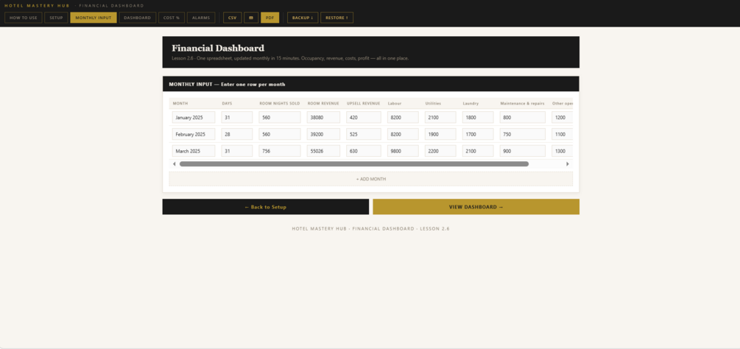Export data with the CSV button
The height and width of the screenshot is (349, 740).
[x=232, y=18]
